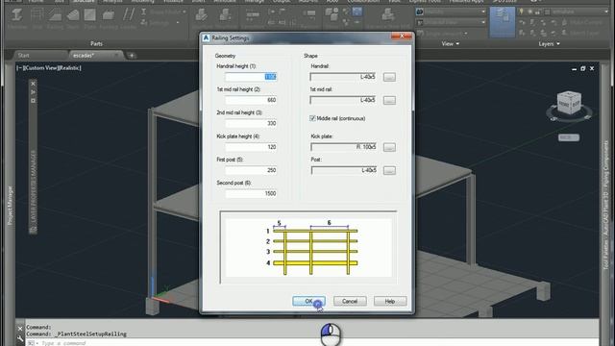
Task: Select the Stairs tool icon
Action: click(x=73, y=18)
